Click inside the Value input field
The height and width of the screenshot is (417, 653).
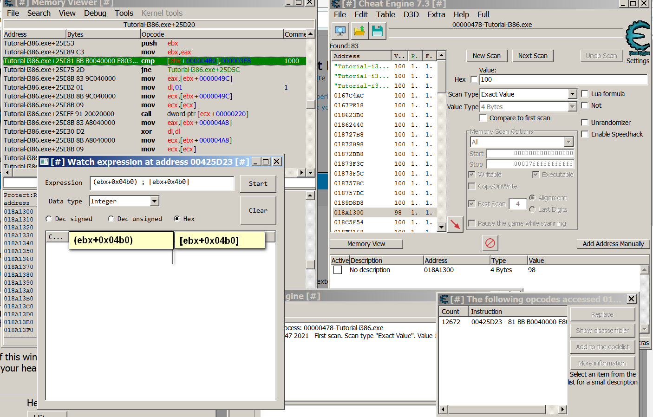click(x=562, y=79)
